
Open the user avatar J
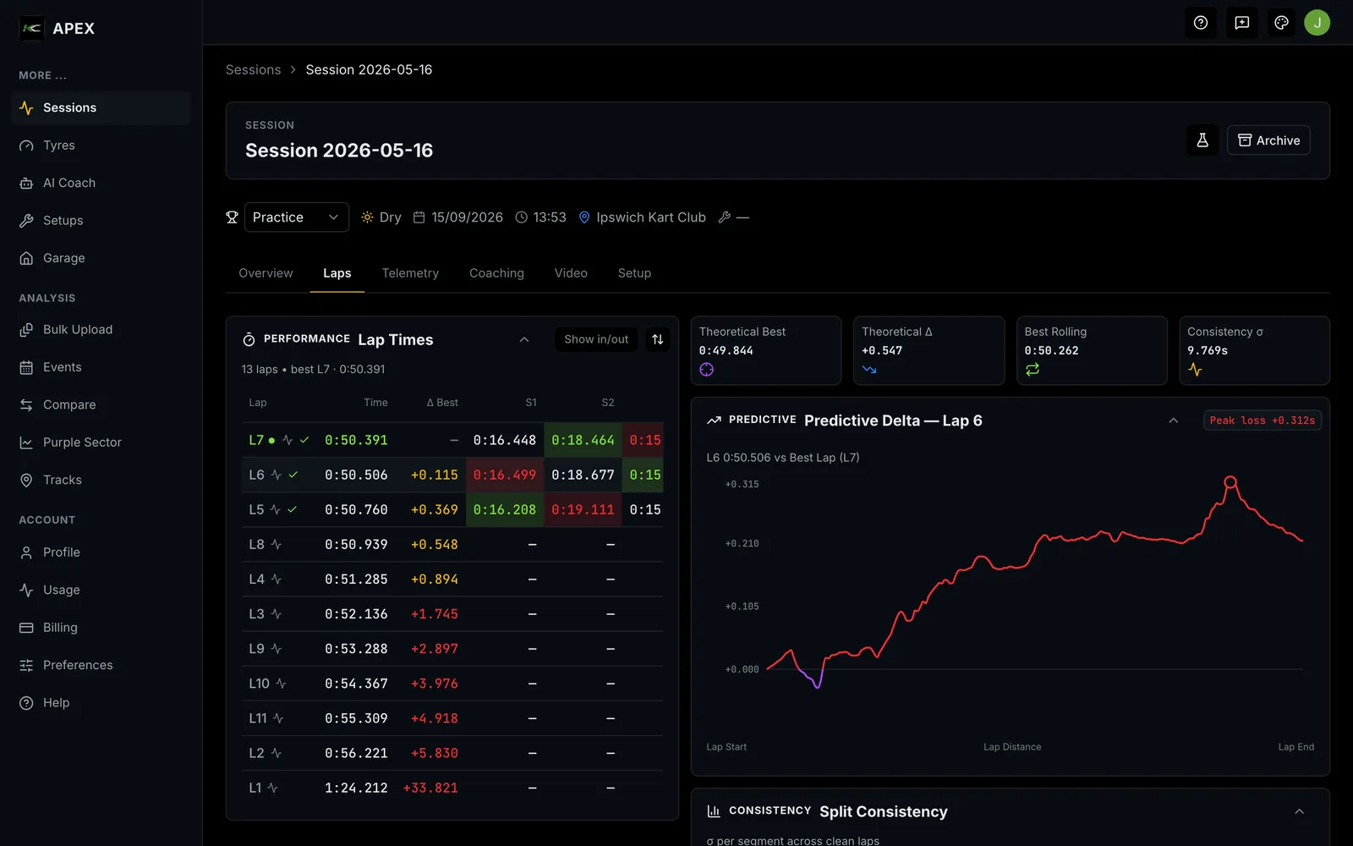pos(1317,23)
